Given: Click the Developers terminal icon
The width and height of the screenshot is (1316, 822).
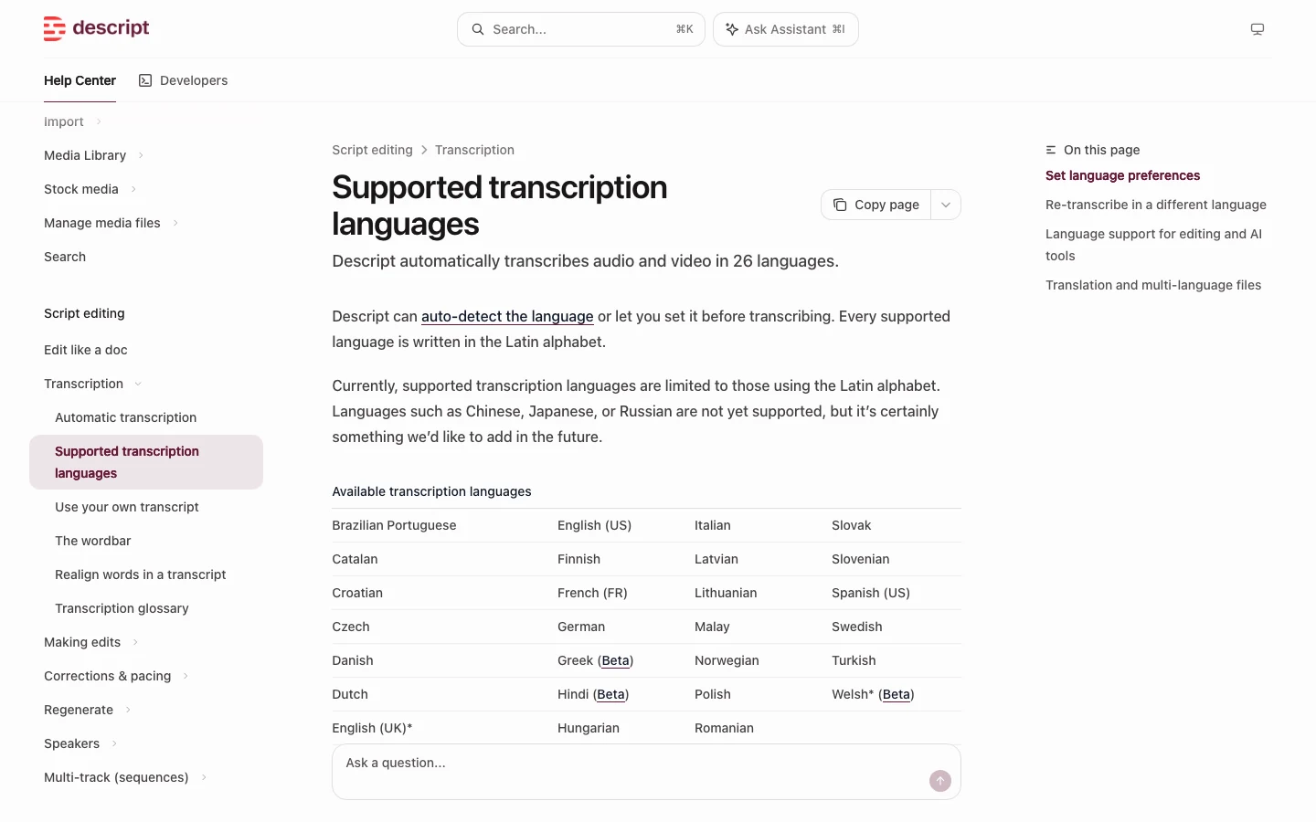Looking at the screenshot, I should click(145, 80).
